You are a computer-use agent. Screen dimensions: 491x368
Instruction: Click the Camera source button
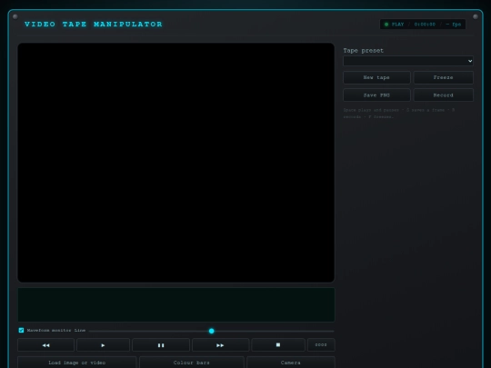tap(291, 363)
